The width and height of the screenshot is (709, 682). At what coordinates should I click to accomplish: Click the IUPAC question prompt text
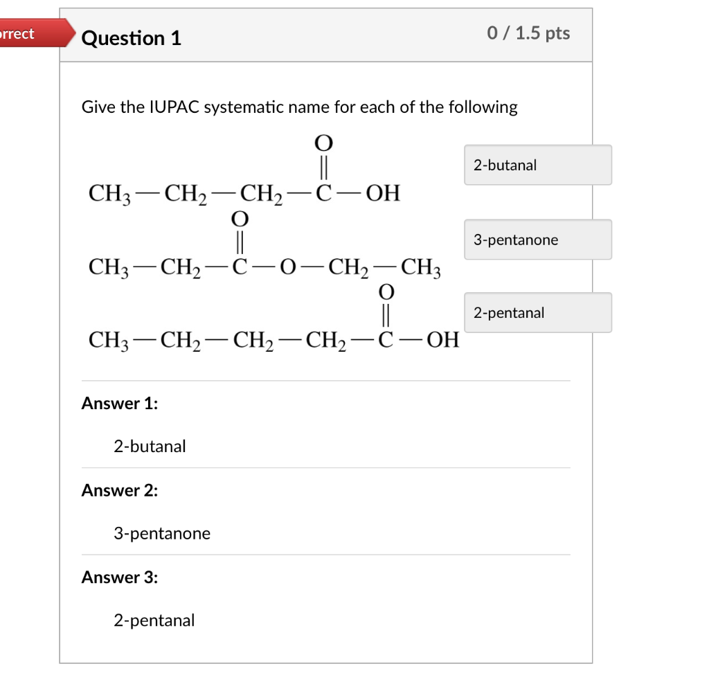click(300, 107)
